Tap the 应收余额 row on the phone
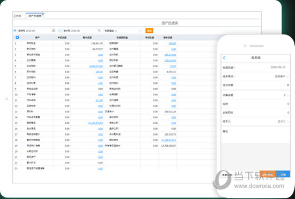This screenshot has height=199, width=295. point(255,85)
